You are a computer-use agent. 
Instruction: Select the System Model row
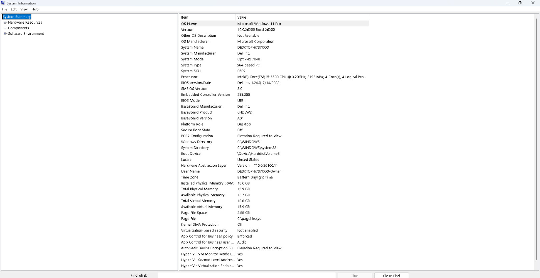click(x=274, y=59)
